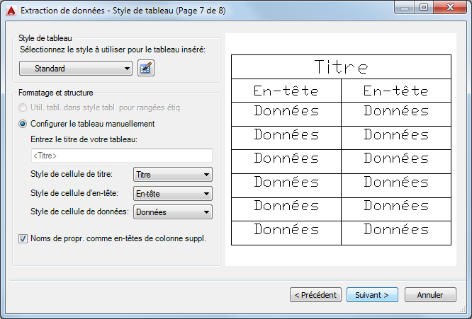Close the data extraction dialog
This screenshot has width=472, height=319.
coord(449,8)
